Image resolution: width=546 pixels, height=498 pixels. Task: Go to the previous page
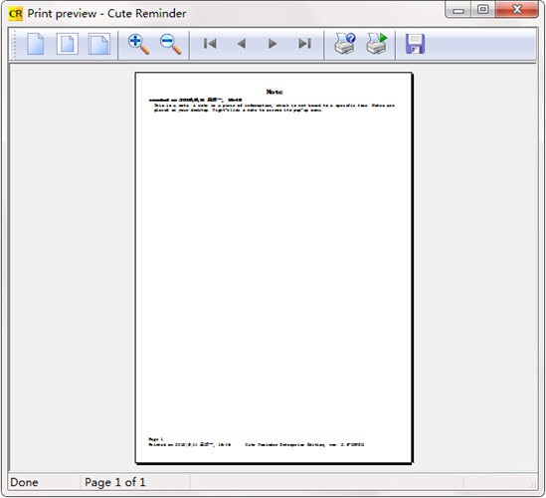(x=242, y=44)
